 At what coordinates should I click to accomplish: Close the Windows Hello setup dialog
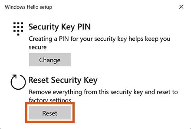pos(181,7)
